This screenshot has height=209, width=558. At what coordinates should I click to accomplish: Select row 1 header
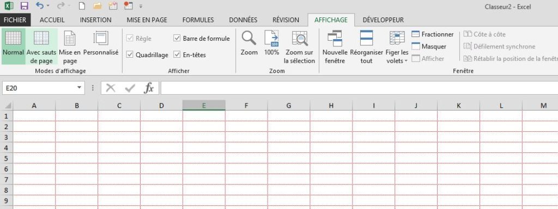pos(7,116)
